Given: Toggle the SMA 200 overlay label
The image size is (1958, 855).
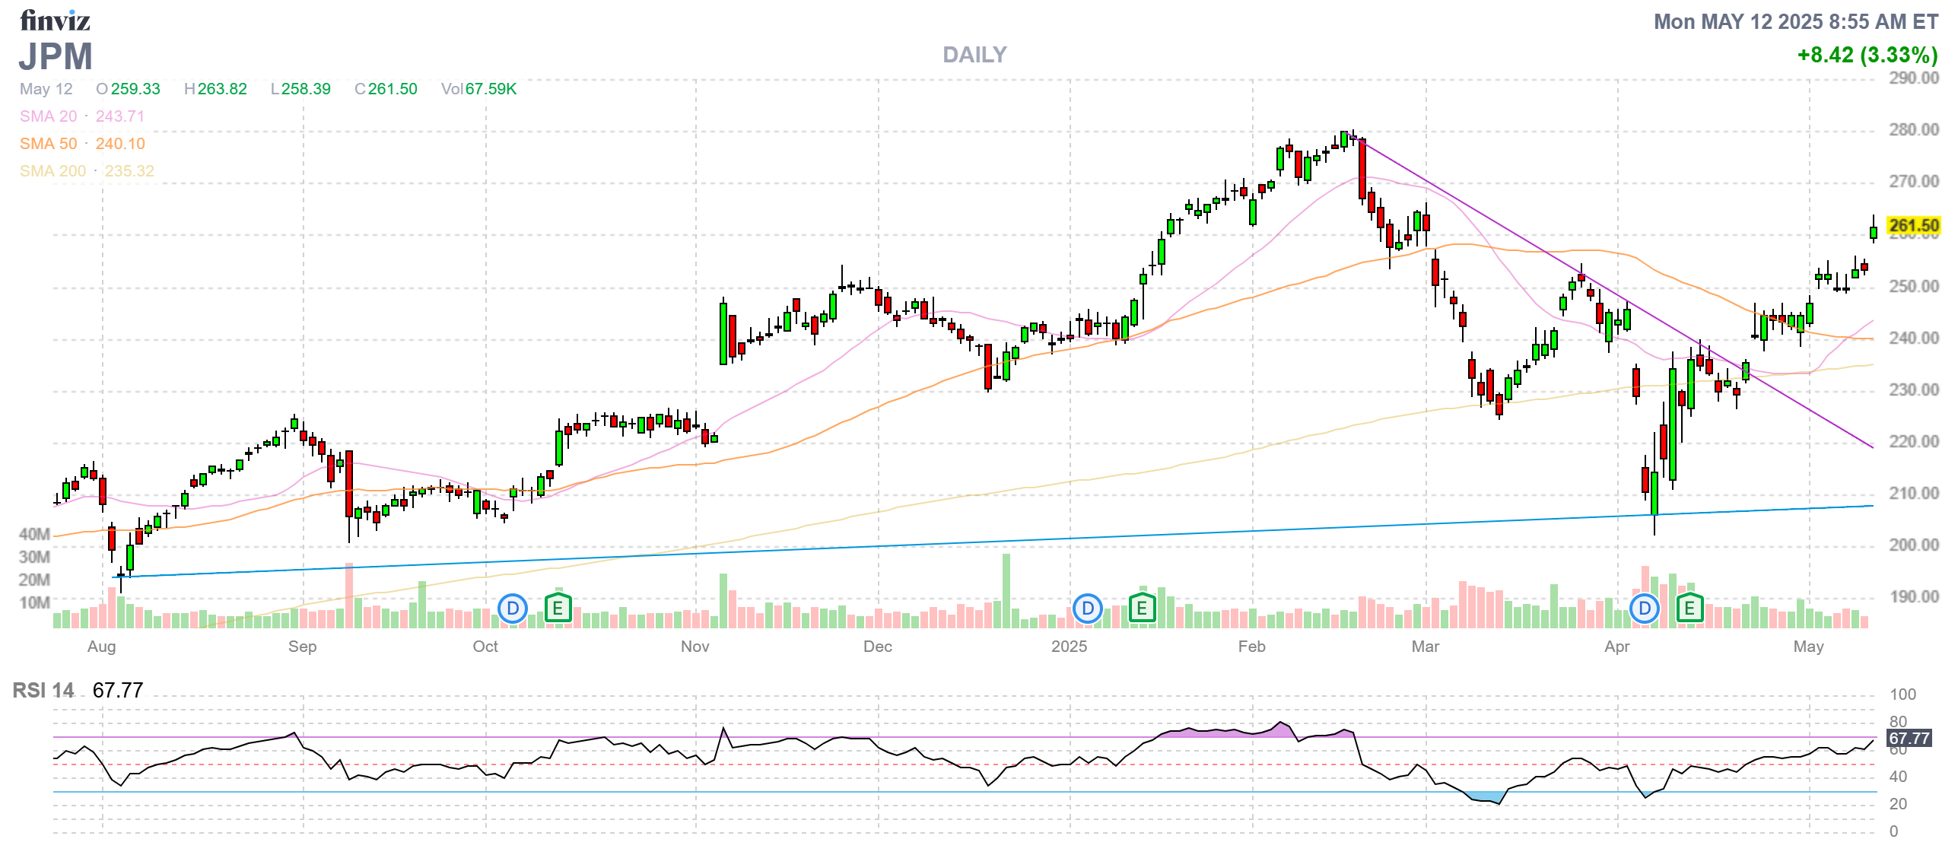Looking at the screenshot, I should [x=52, y=171].
